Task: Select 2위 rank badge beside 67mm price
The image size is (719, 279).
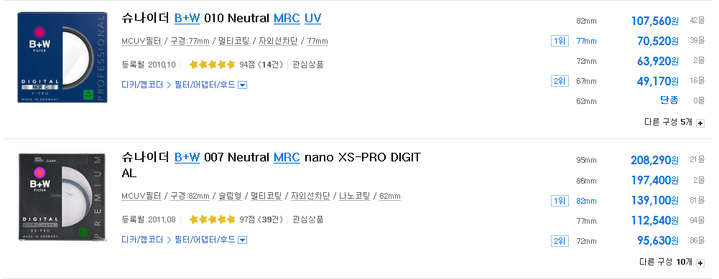Action: coord(560,81)
